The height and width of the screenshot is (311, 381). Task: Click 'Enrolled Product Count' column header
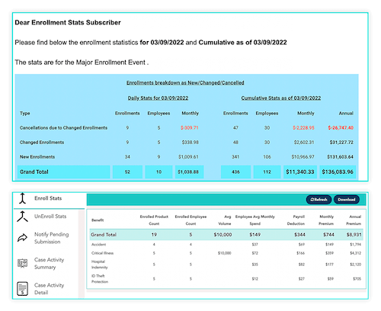(154, 220)
